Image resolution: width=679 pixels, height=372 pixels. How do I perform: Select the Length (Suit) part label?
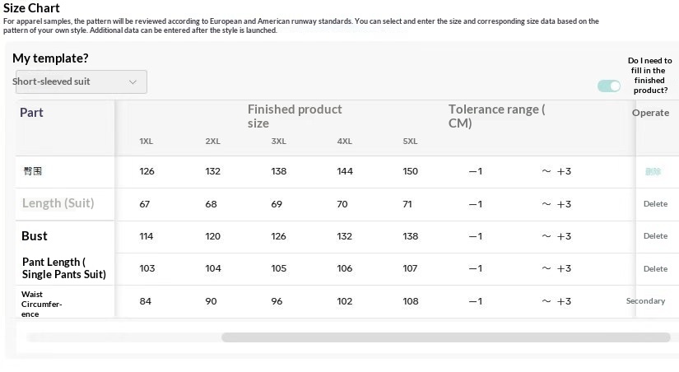point(58,203)
